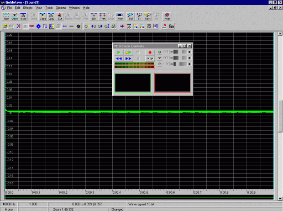283x212 pixels.
Task: Create a new sound with New button
Action: [x=6, y=17]
